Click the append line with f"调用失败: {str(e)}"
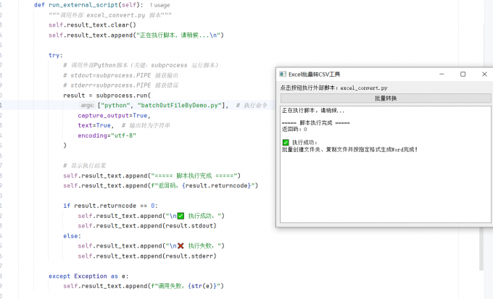The width and height of the screenshot is (493, 299). (144, 286)
